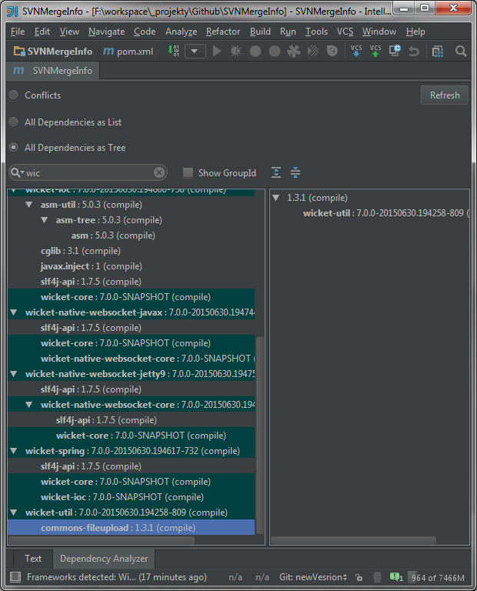Select All Dependencies as Tree radio button

click(14, 148)
